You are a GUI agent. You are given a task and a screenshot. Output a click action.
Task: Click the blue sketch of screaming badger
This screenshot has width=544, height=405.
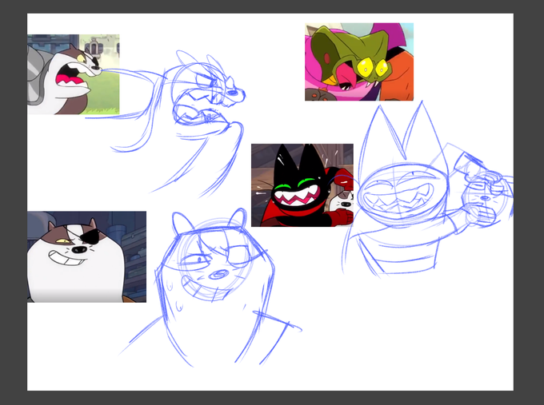coord(166,124)
